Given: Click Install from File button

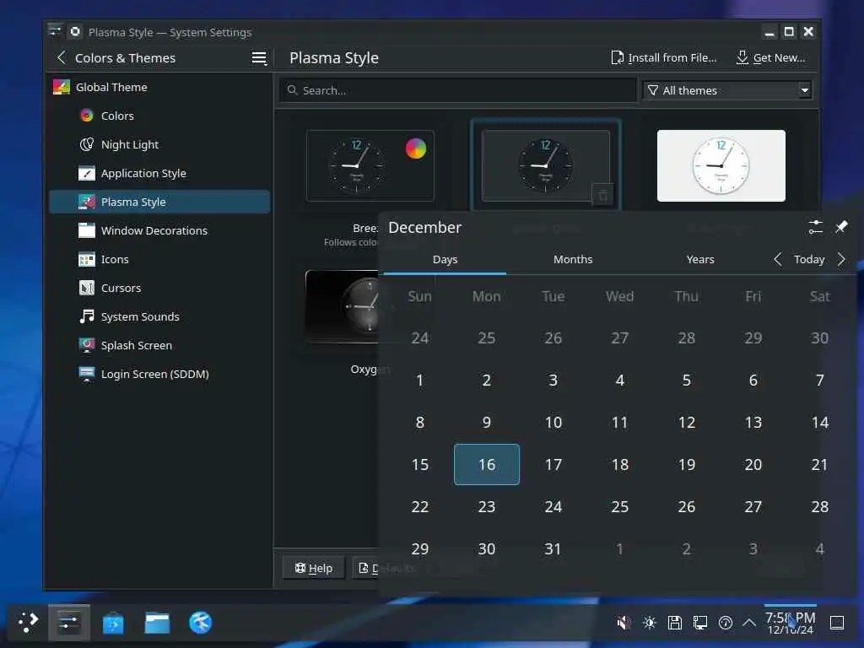Looking at the screenshot, I should point(664,58).
